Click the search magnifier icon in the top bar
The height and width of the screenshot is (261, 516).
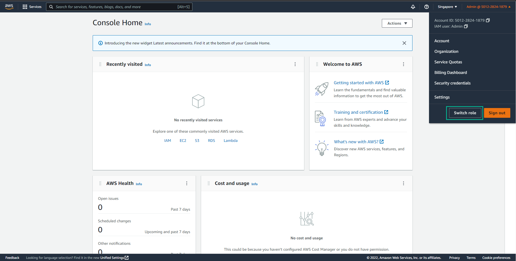coord(51,7)
